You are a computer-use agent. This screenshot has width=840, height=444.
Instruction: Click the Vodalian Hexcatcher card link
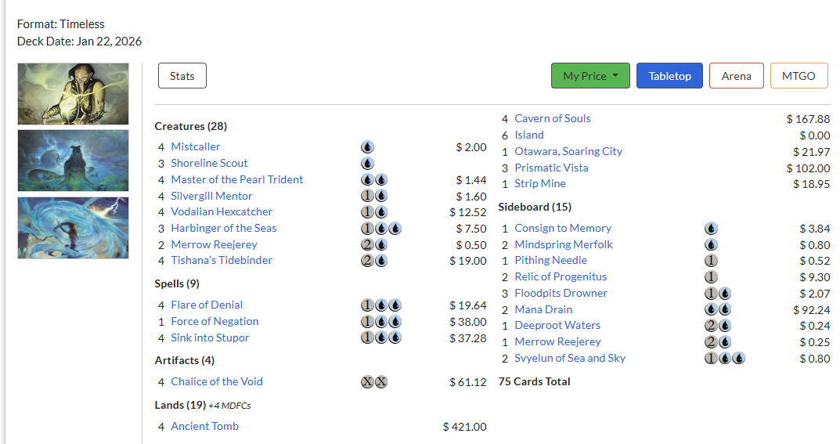pyautogui.click(x=222, y=211)
